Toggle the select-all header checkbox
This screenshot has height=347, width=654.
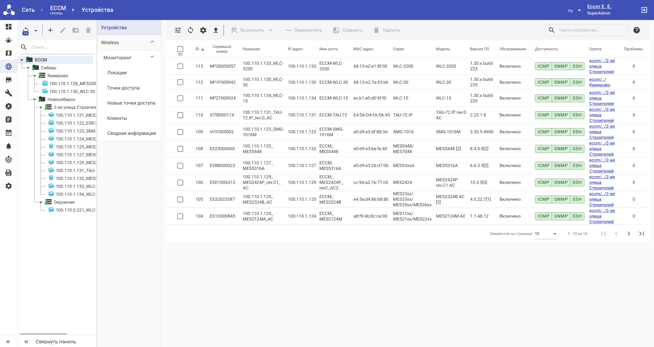pyautogui.click(x=180, y=49)
